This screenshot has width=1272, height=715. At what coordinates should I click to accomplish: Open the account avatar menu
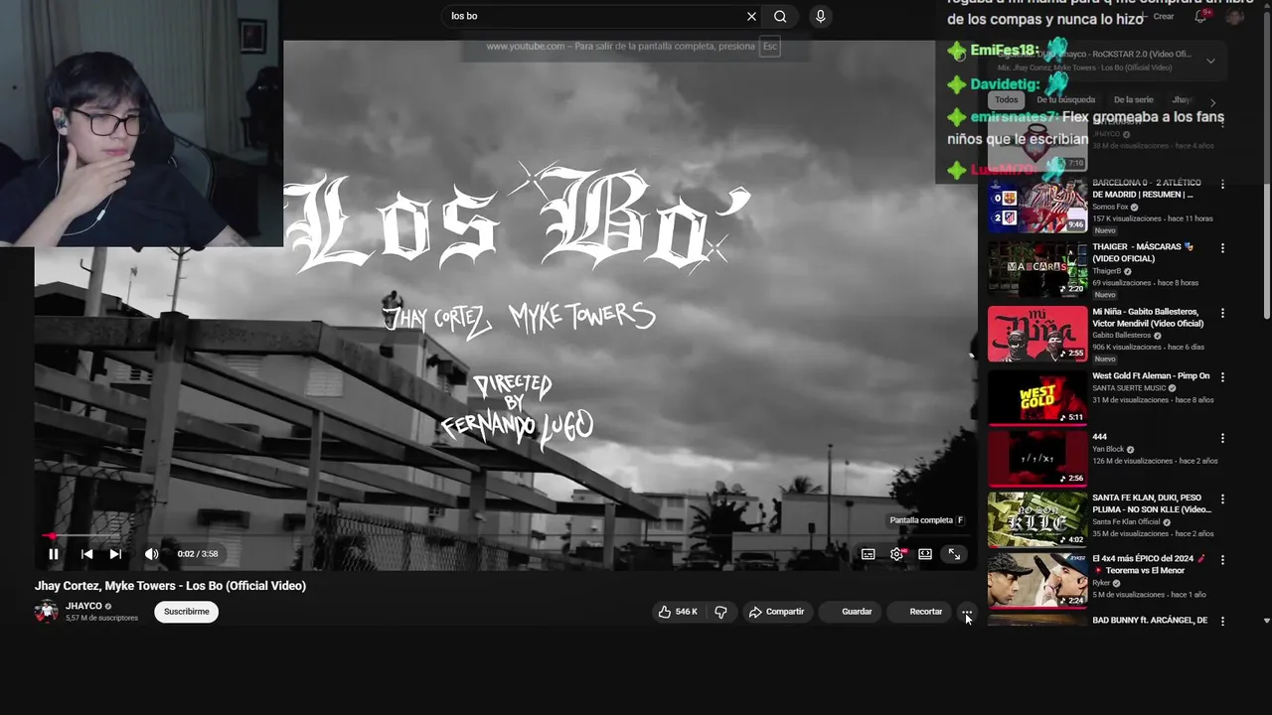coord(1235,16)
